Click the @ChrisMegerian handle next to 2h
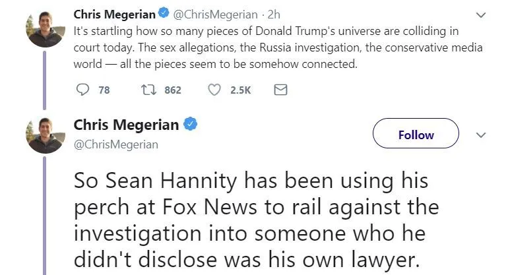The width and height of the screenshot is (508, 275). pyautogui.click(x=216, y=14)
